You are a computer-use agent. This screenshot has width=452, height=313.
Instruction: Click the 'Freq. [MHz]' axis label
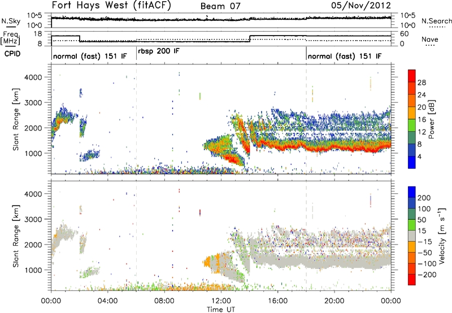tap(10, 38)
